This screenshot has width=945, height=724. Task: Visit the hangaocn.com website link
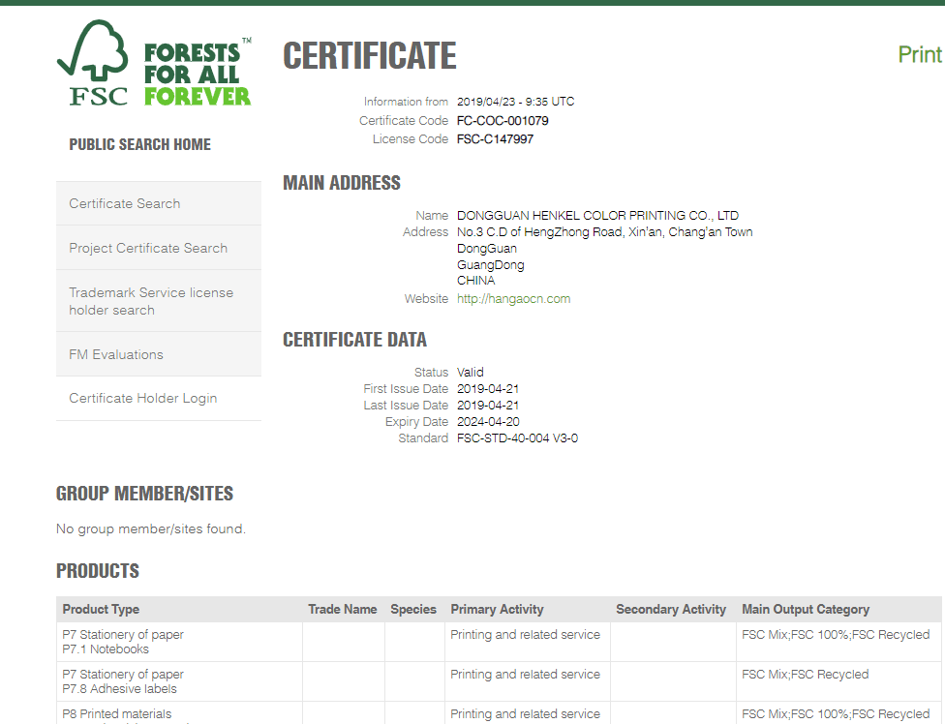coord(513,299)
